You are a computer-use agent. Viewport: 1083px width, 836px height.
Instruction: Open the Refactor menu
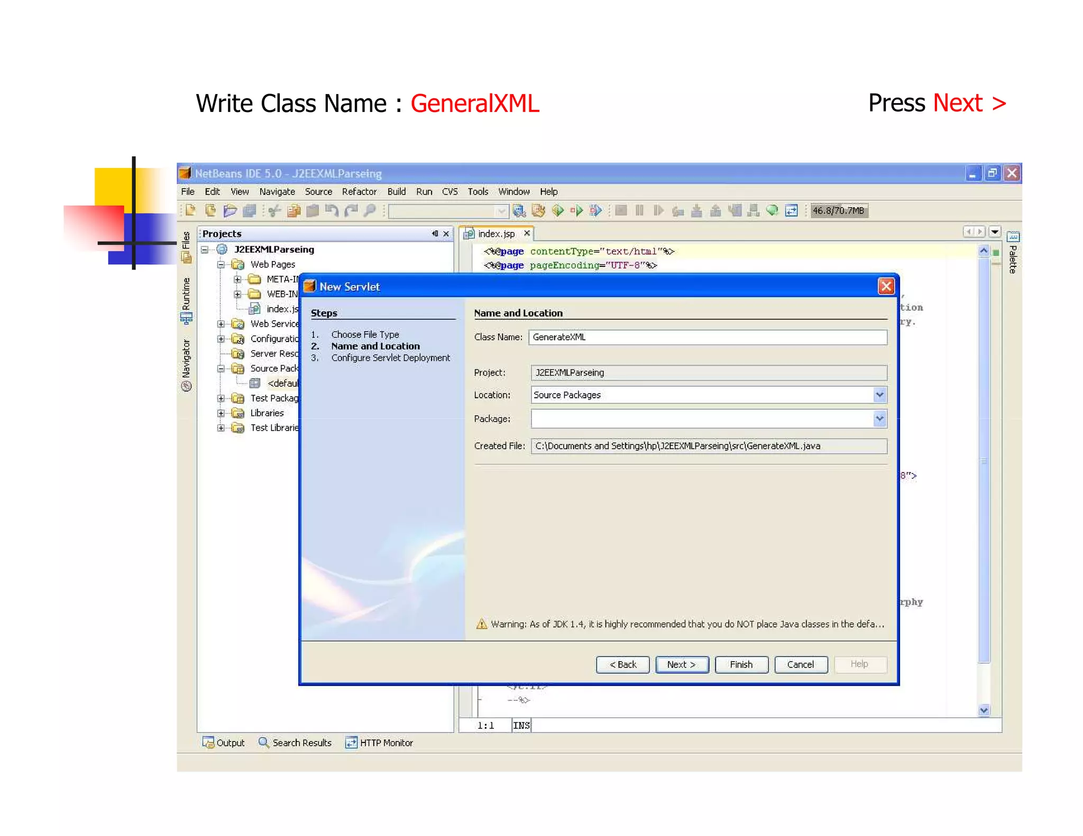tap(359, 191)
